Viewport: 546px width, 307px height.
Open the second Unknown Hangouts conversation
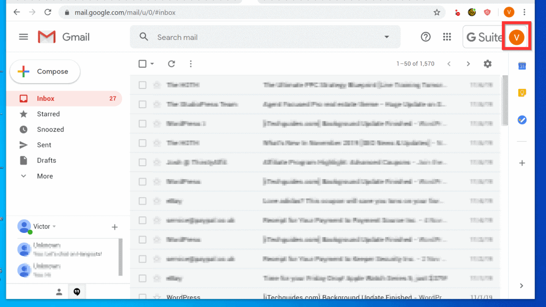coord(67,270)
